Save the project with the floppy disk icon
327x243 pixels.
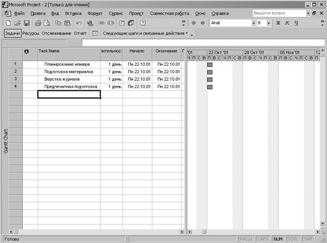tap(27, 23)
